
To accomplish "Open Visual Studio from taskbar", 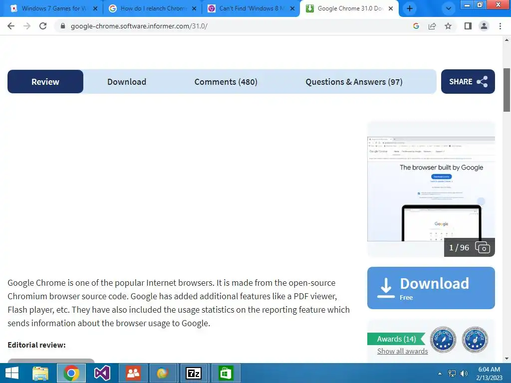I will pyautogui.click(x=102, y=373).
